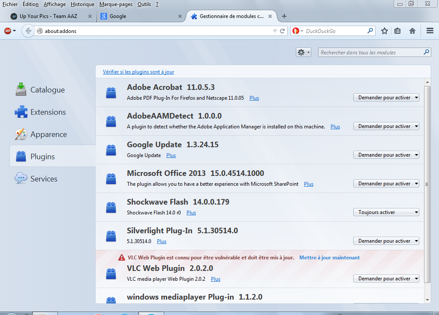Viewport: 439px width, 315px height.
Task: Click Plus link for Adobe Acrobat
Action: click(254, 98)
